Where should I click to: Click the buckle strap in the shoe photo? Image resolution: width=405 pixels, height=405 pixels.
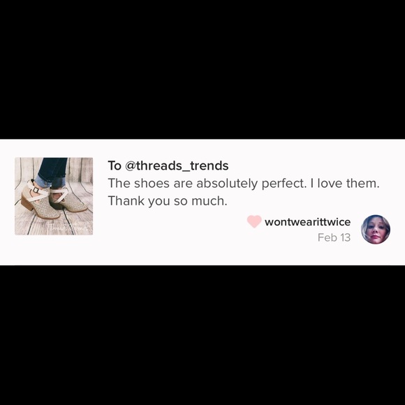(37, 190)
